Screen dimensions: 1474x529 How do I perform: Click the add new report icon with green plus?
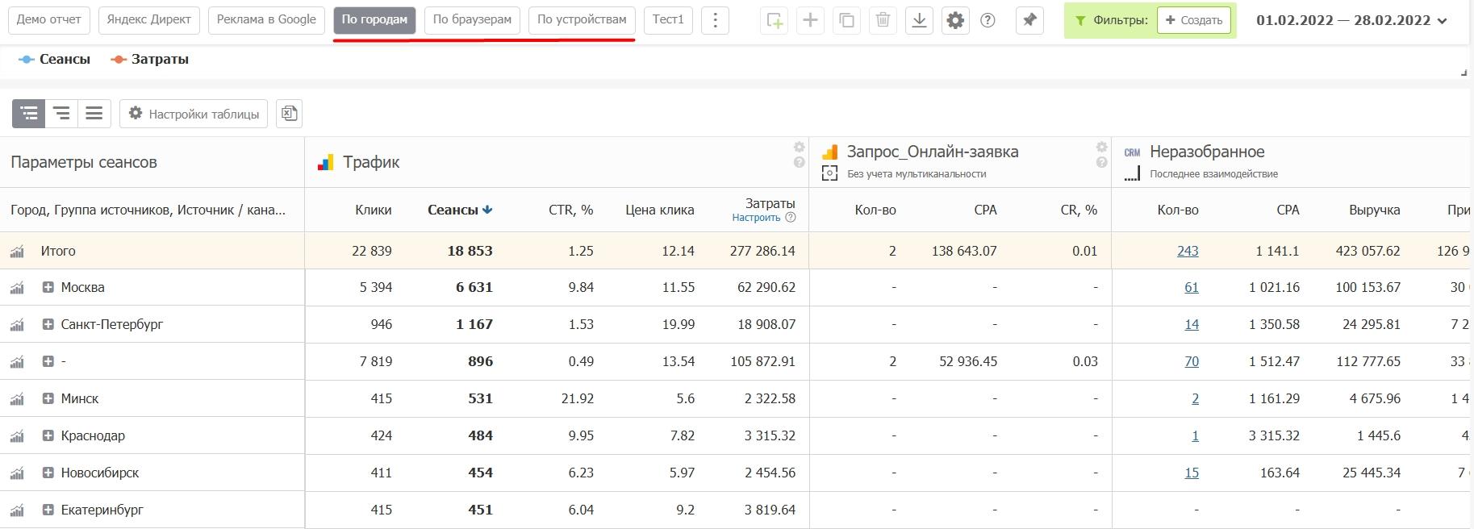coord(775,20)
